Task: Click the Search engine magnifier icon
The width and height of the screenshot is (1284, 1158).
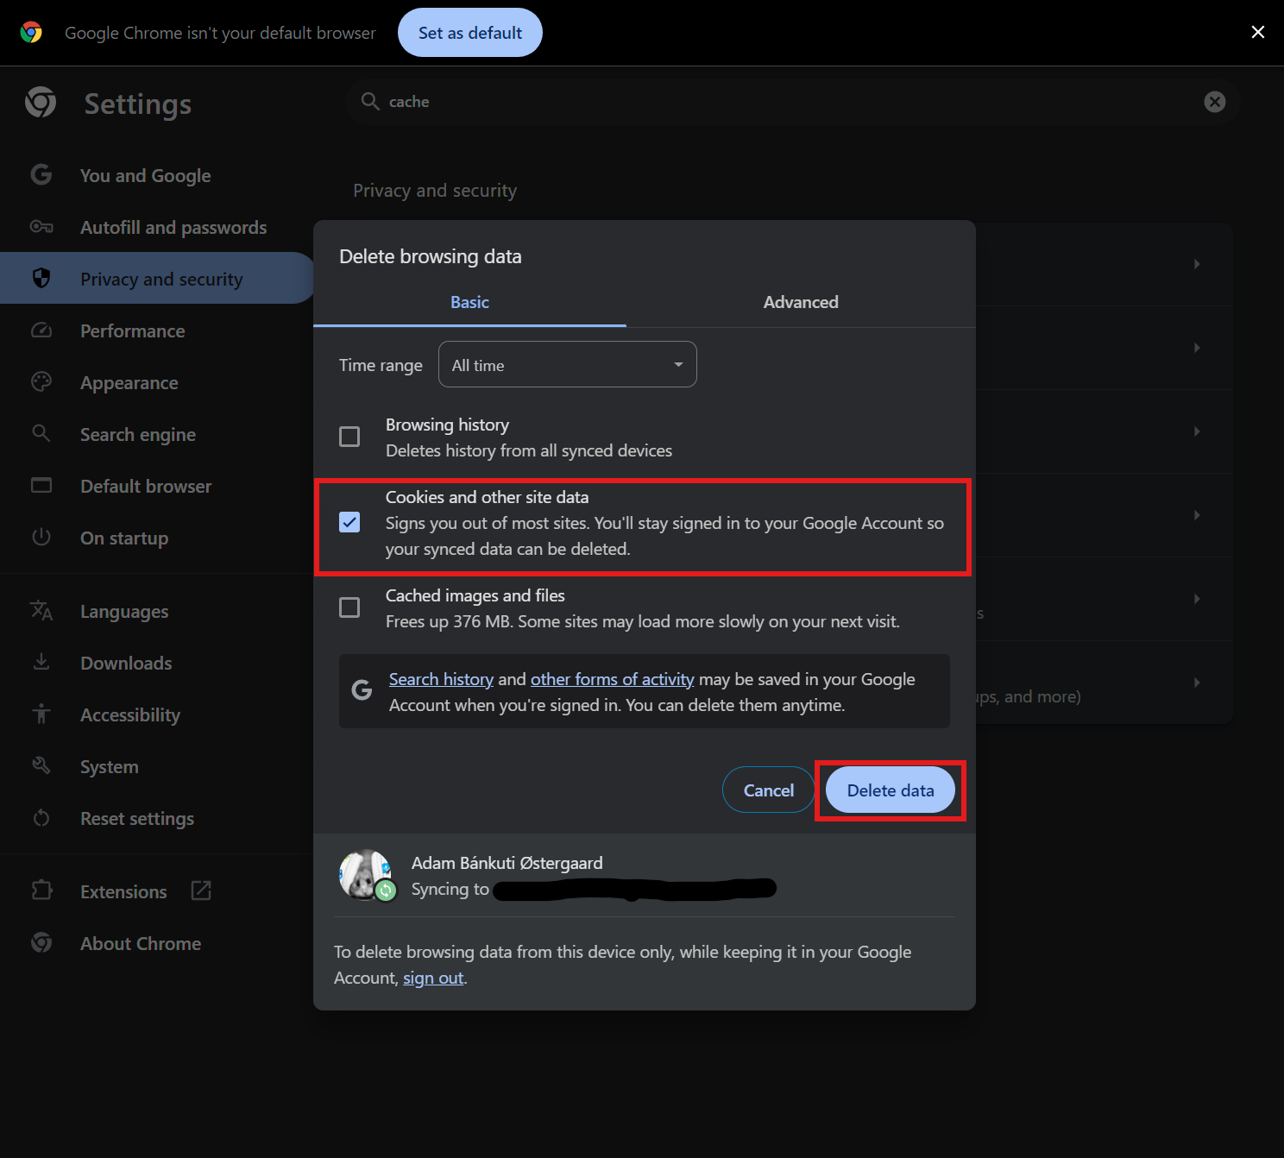Action: 41,433
